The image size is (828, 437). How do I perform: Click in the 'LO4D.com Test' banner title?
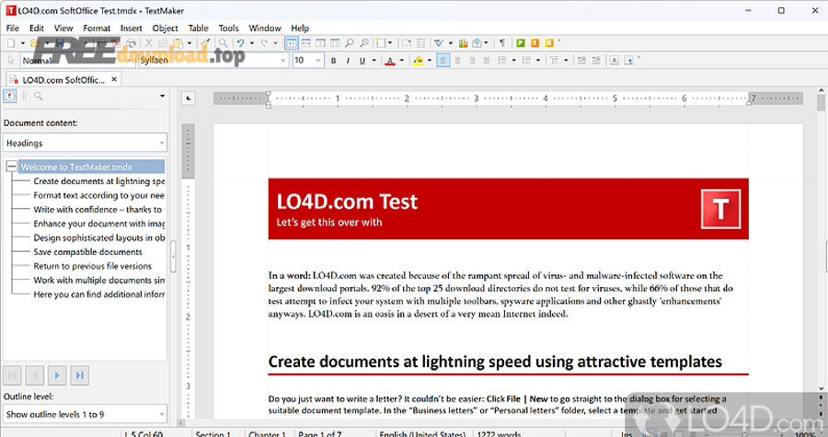(x=347, y=201)
